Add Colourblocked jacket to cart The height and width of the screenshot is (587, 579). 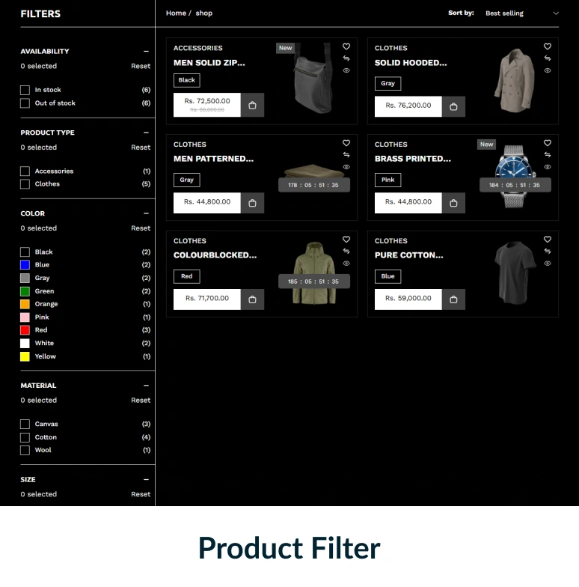253,299
